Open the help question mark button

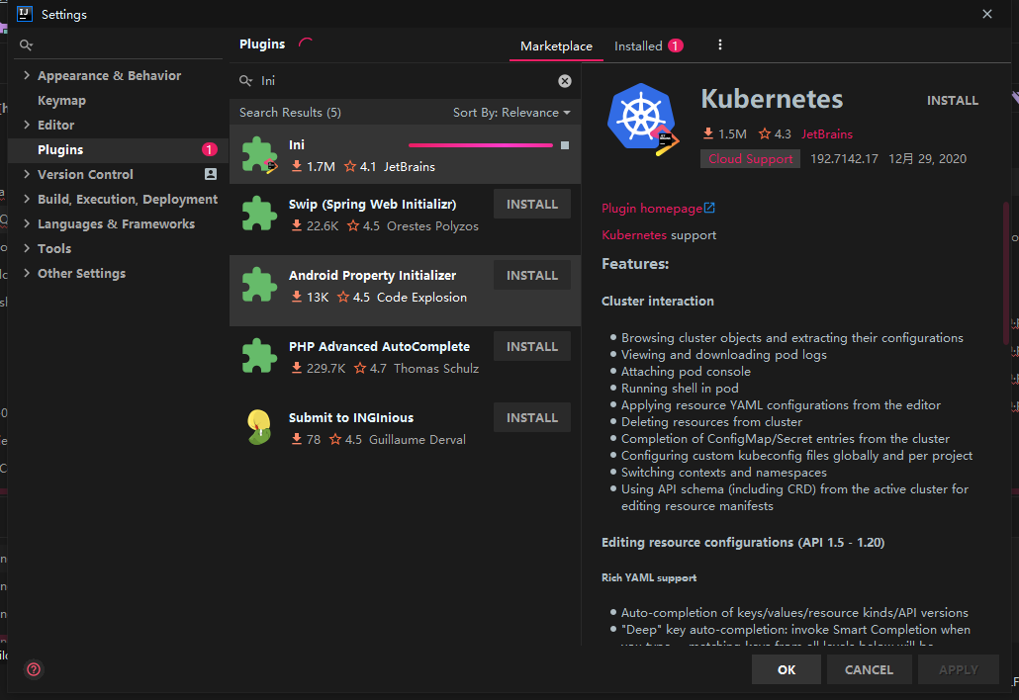pyautogui.click(x=34, y=668)
